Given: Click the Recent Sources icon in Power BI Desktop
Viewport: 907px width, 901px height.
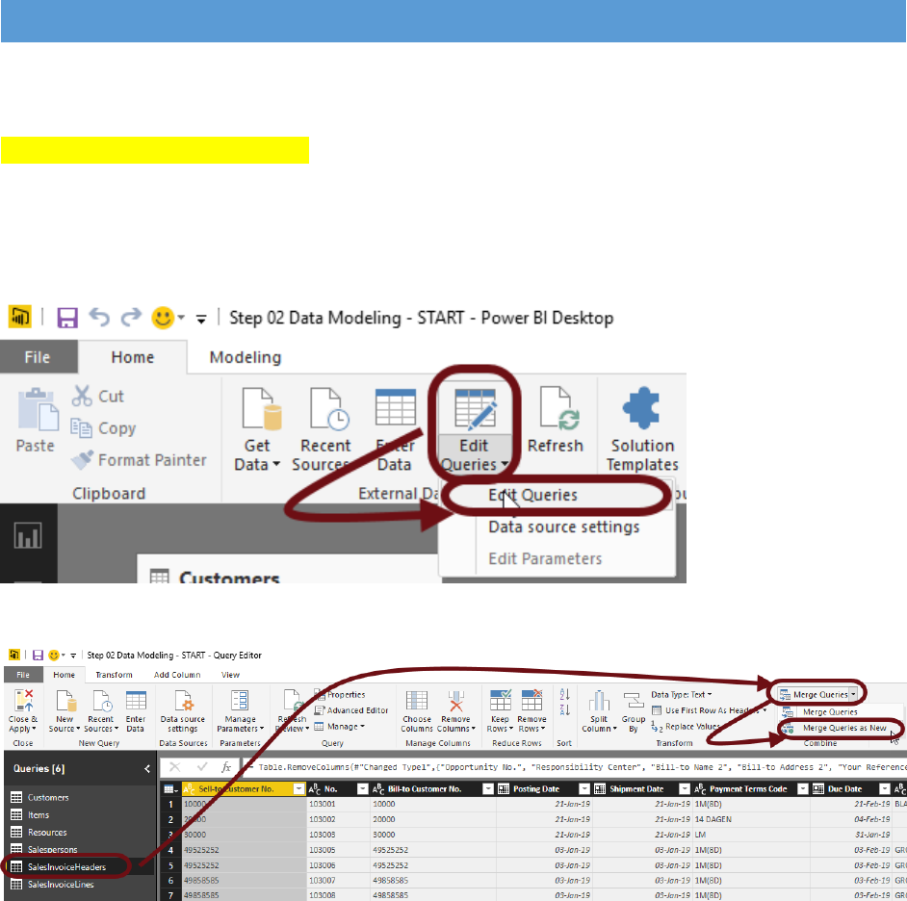Looking at the screenshot, I should point(328,409).
